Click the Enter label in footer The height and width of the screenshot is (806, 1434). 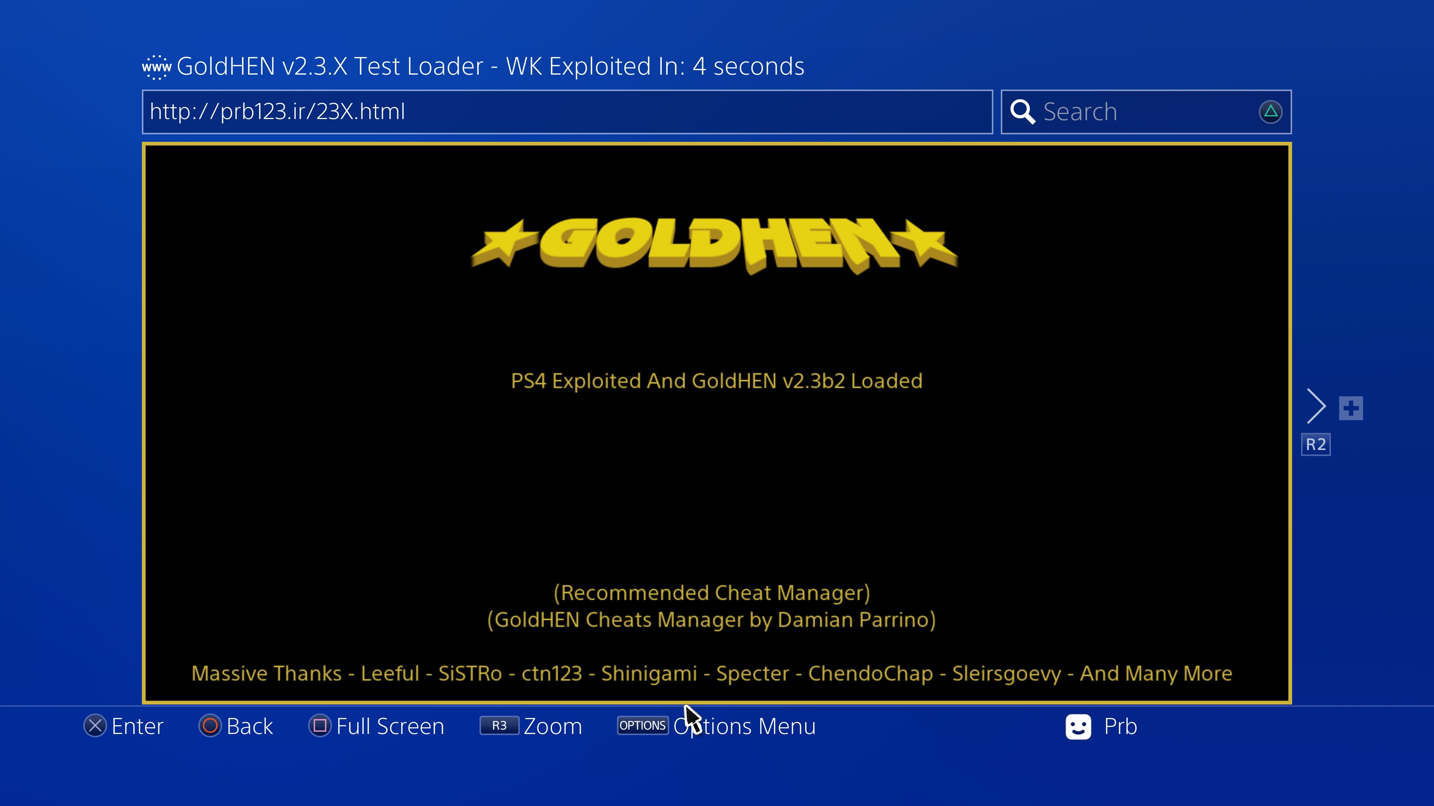pos(137,727)
